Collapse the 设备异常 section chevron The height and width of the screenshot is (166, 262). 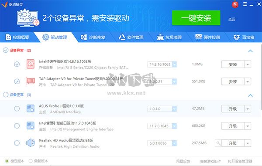pos(250,51)
